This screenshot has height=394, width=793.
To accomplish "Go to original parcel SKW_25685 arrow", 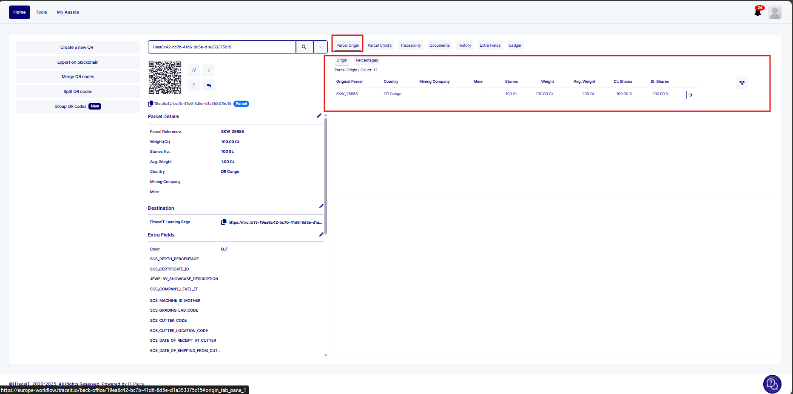I will [x=689, y=95].
